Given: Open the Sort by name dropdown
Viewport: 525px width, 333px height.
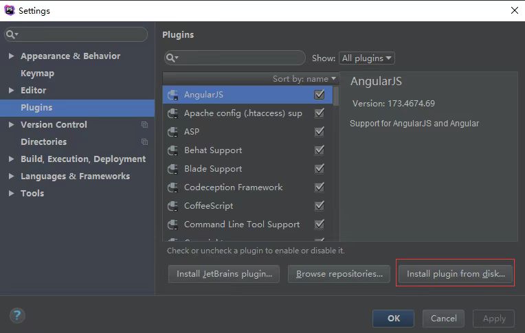Looking at the screenshot, I should point(304,79).
